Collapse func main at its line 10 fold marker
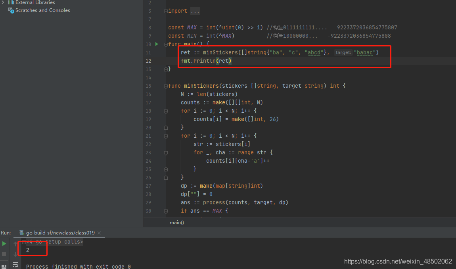The image size is (456, 269). click(166, 44)
